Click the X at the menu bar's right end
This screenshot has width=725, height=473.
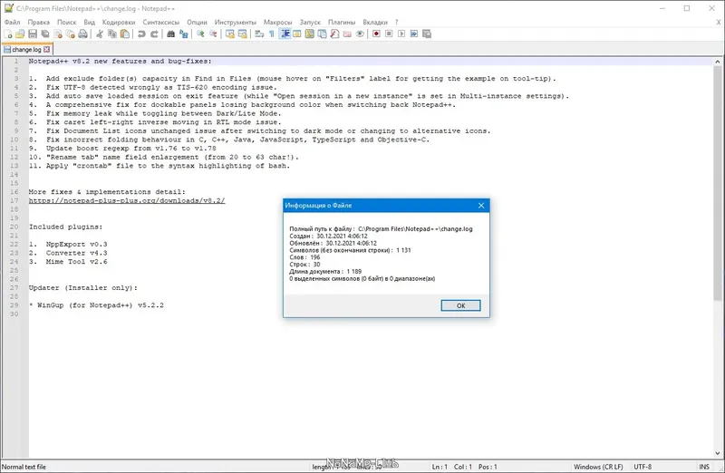pyautogui.click(x=719, y=22)
